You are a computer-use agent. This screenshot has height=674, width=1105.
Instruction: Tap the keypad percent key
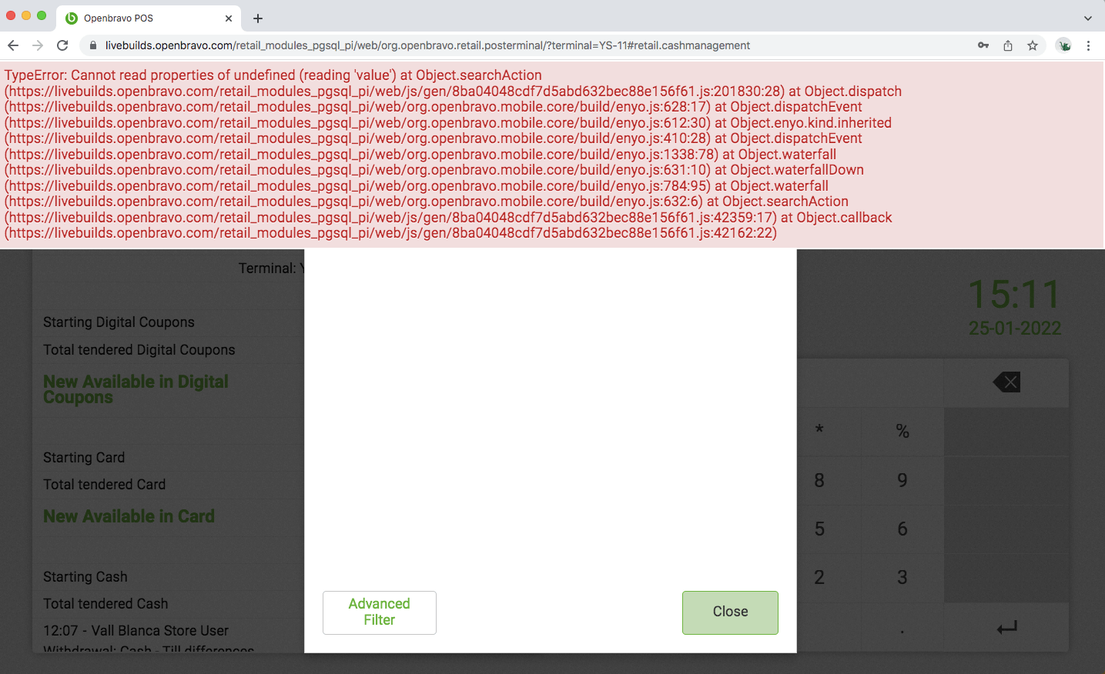902,432
